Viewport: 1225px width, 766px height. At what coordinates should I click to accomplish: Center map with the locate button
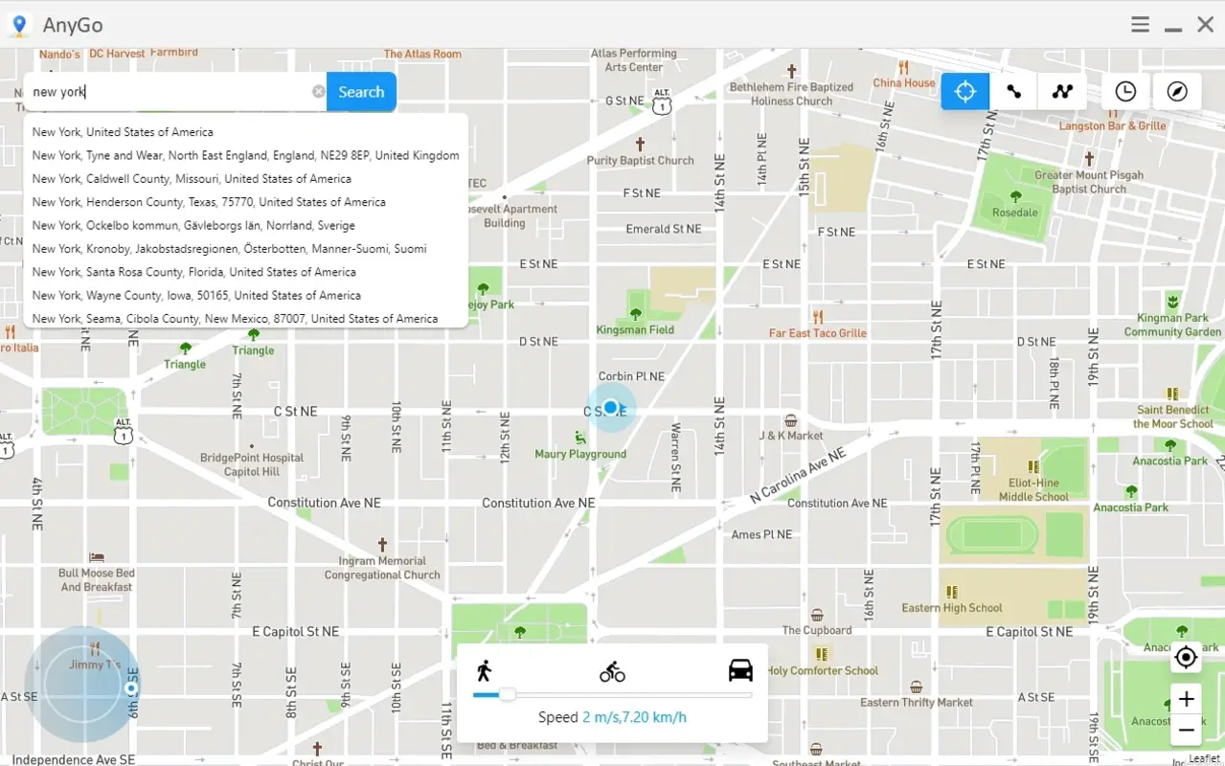tap(1185, 658)
